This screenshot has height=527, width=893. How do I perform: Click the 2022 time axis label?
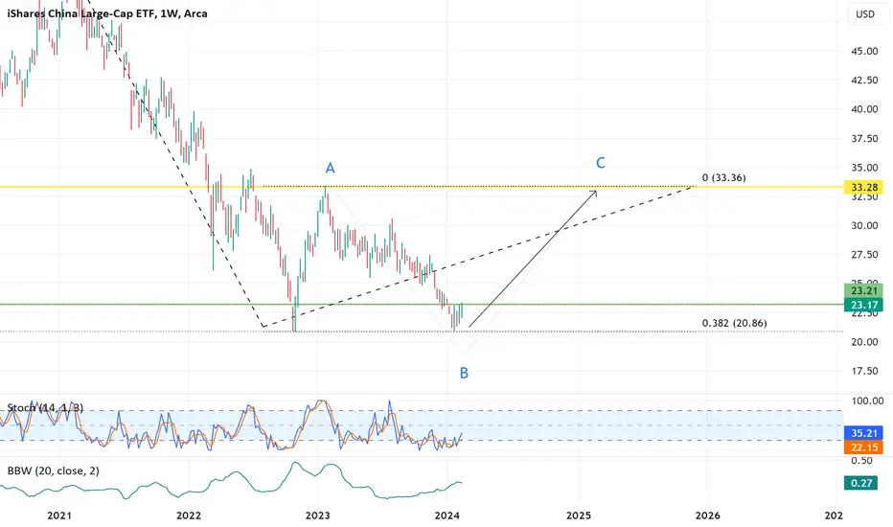coord(189,516)
